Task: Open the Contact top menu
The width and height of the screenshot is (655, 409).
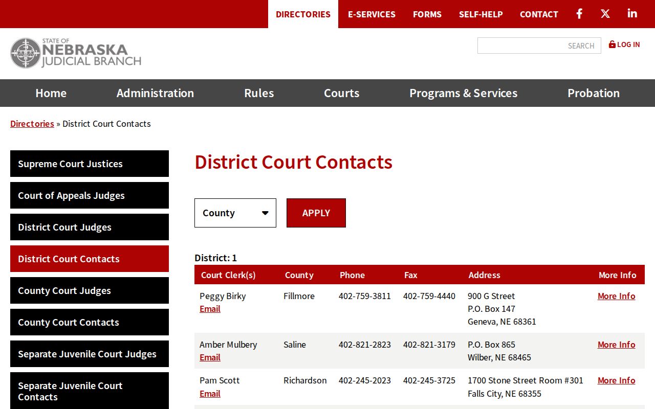Action: pyautogui.click(x=539, y=14)
